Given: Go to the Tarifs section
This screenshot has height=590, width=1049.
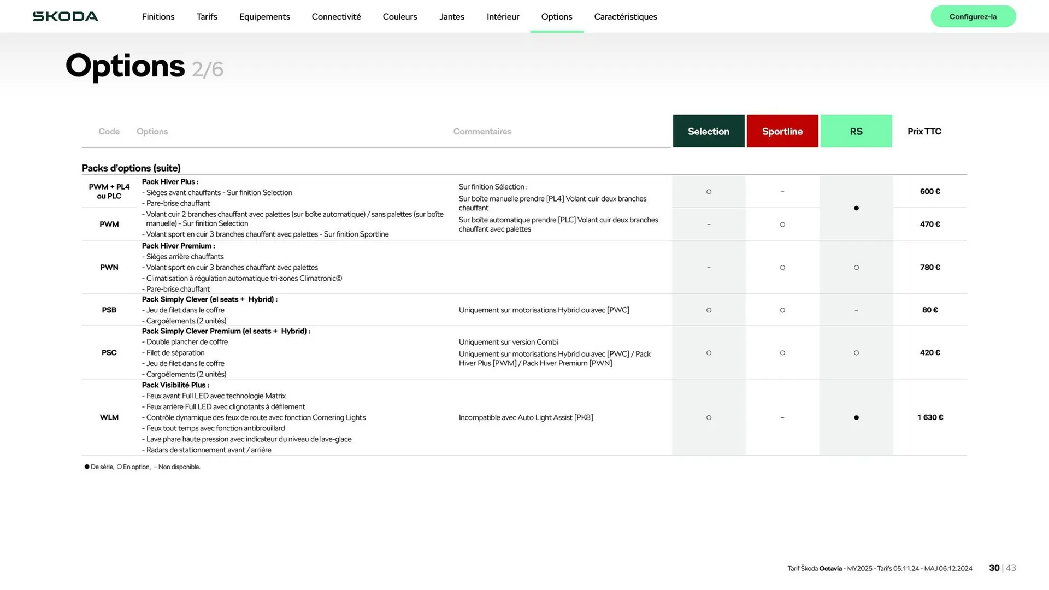Looking at the screenshot, I should coord(207,17).
